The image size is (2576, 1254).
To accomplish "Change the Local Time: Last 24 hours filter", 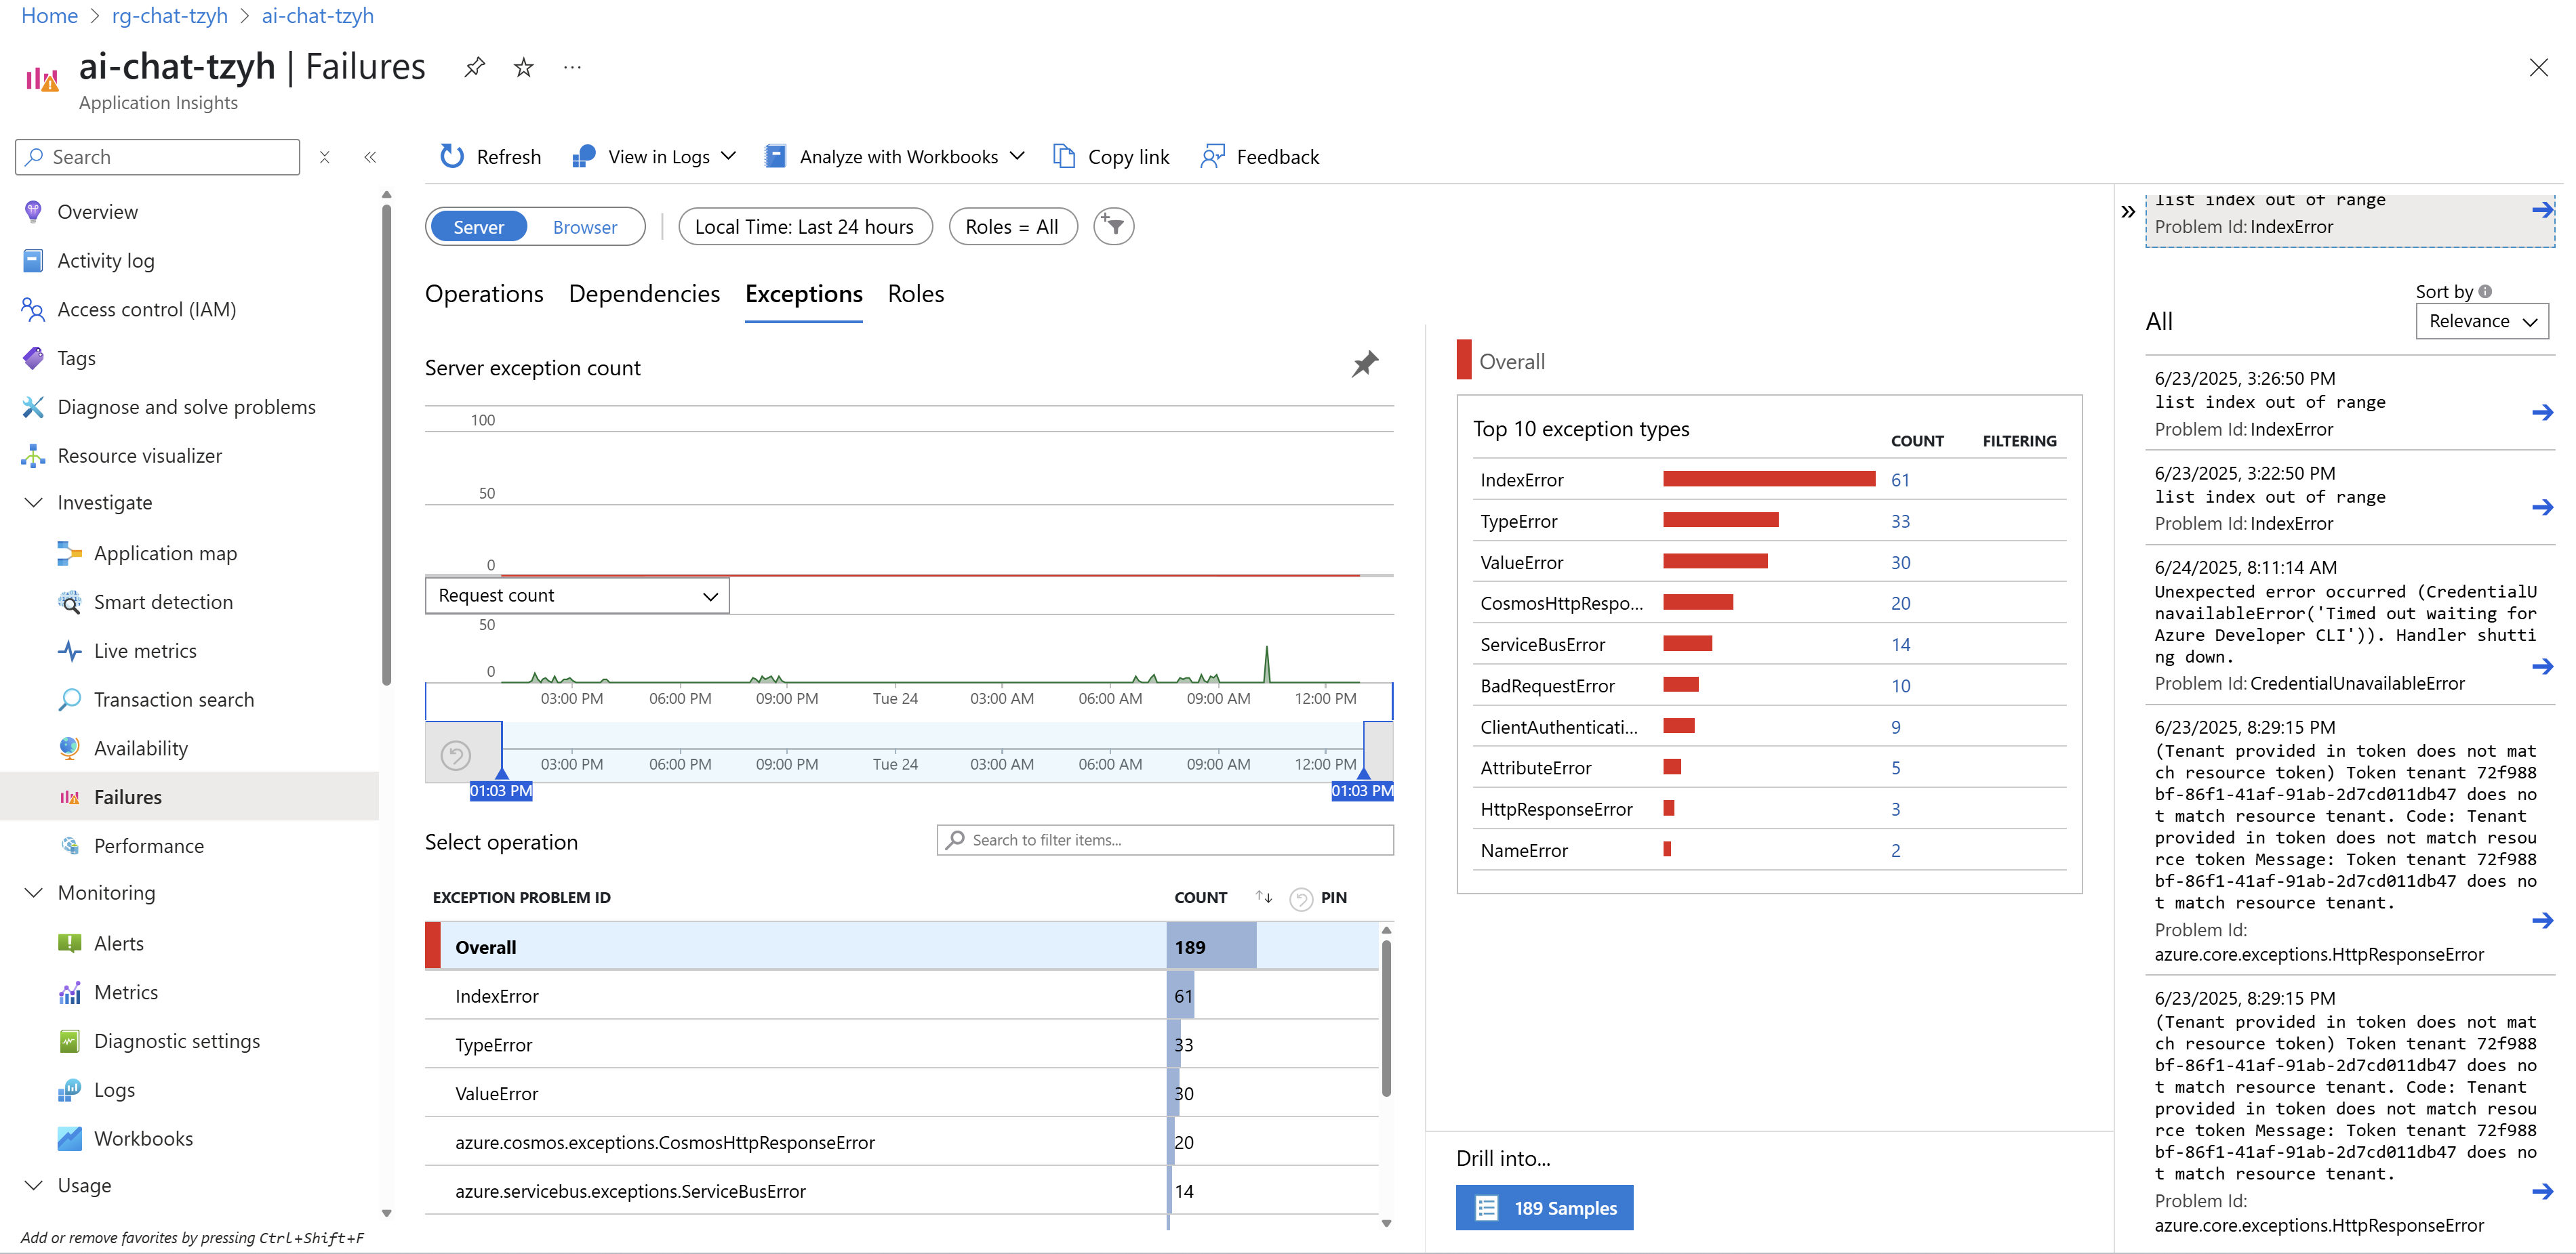I will point(805,227).
